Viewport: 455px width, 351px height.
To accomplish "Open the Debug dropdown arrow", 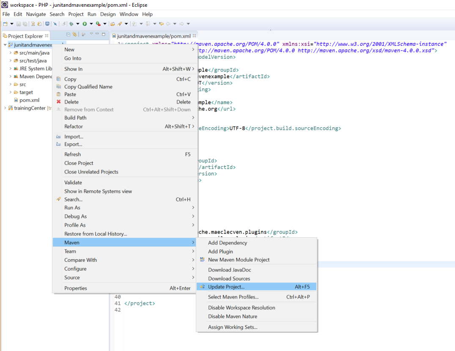I will click(78, 24).
